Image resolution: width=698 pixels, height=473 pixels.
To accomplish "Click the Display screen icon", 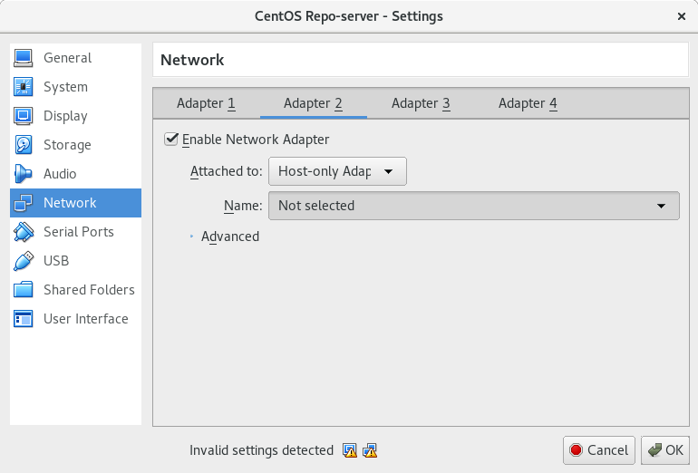I will [x=24, y=116].
